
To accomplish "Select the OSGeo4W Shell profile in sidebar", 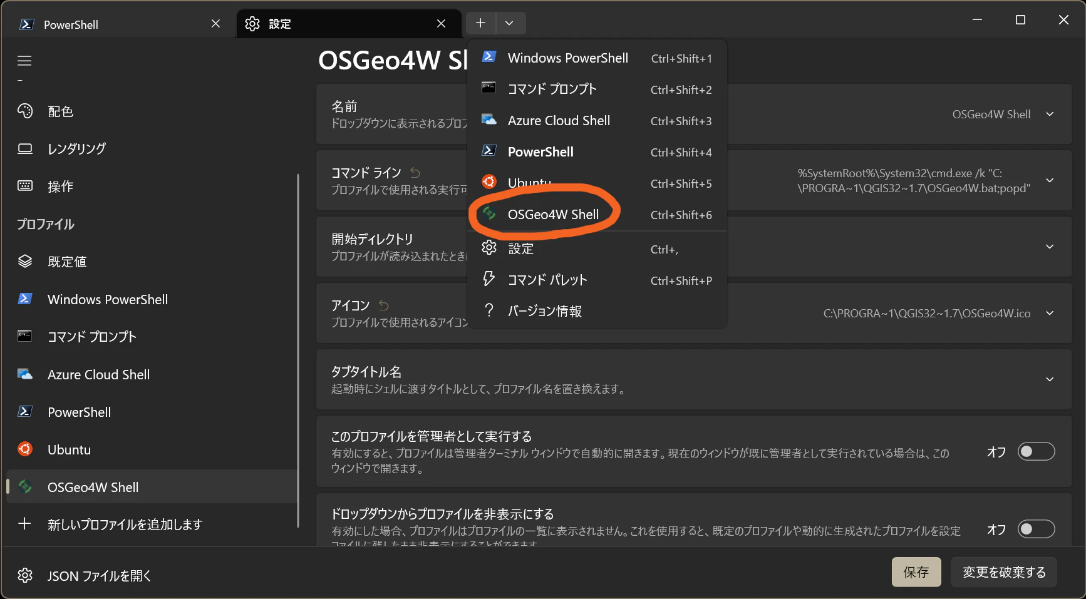I will (x=93, y=487).
